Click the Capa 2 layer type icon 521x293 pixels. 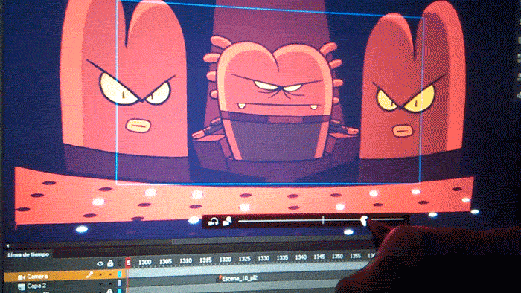click(x=22, y=287)
